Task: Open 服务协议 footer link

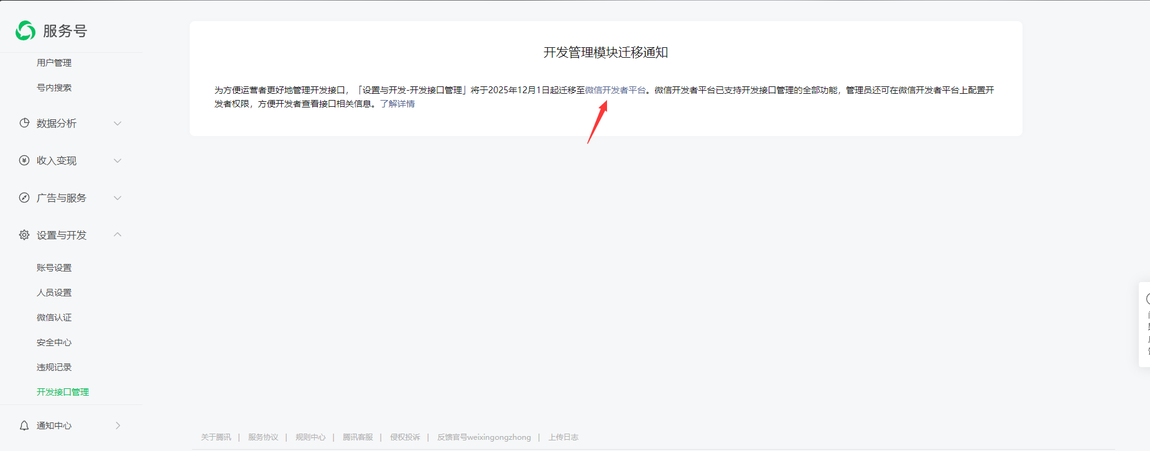Action: point(263,437)
